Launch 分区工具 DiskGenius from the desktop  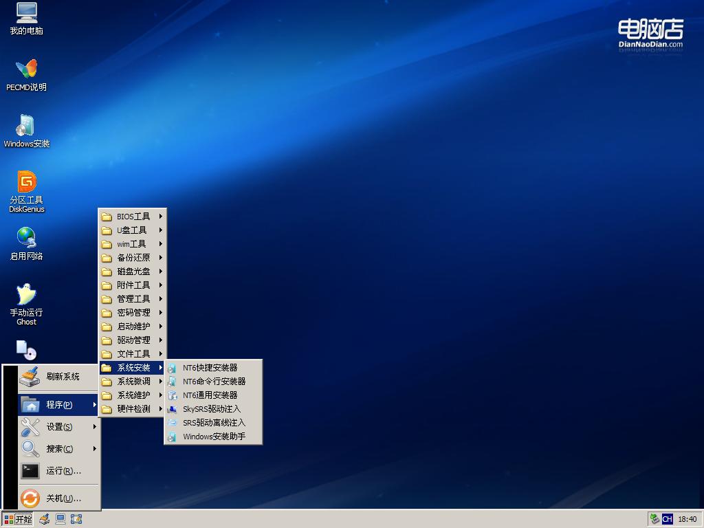point(26,187)
